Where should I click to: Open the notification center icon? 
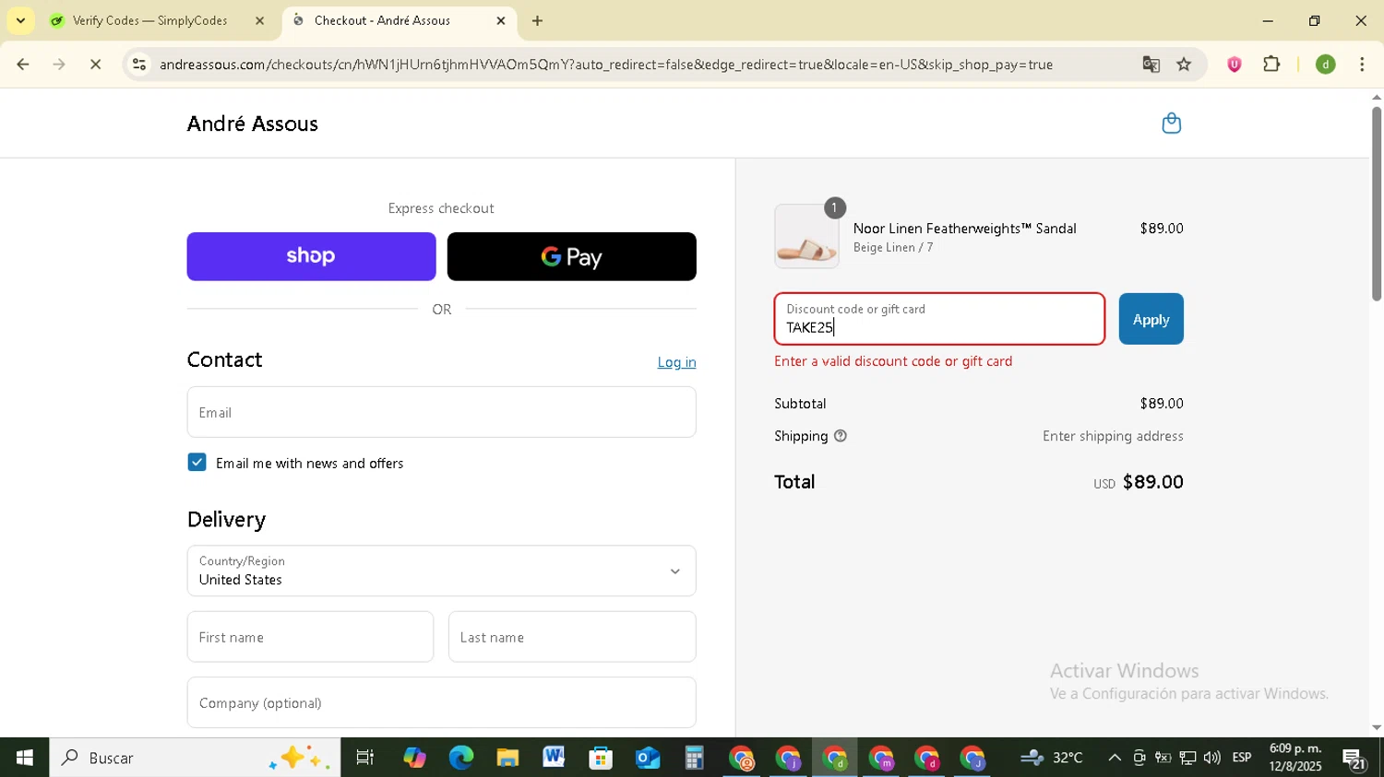(1354, 759)
